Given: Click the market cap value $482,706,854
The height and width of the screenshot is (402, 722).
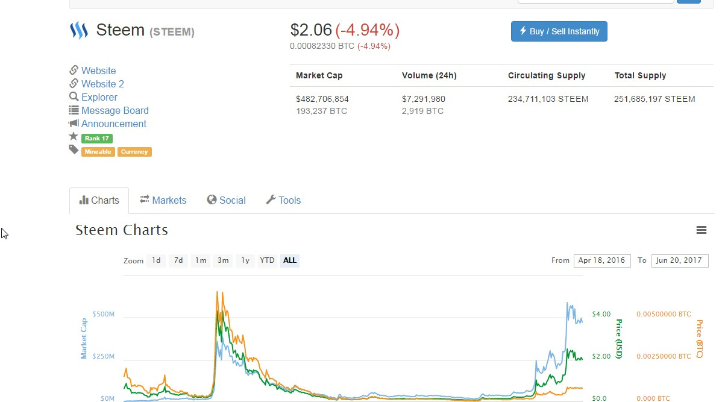Looking at the screenshot, I should tap(322, 99).
